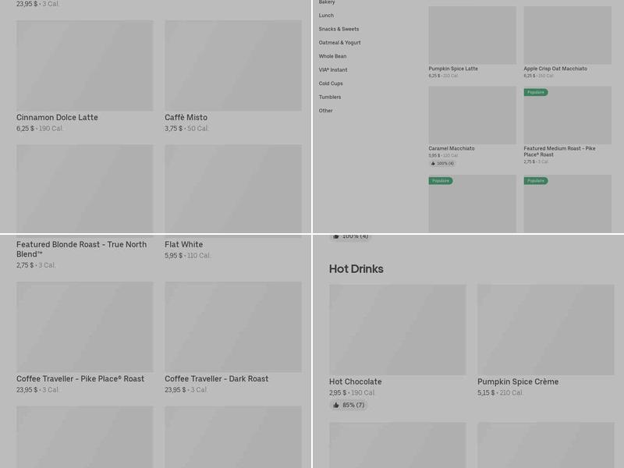Click the Apple Crisp Oat Macchiato thumbnail
Image resolution: width=624 pixels, height=468 pixels.
click(568, 35)
